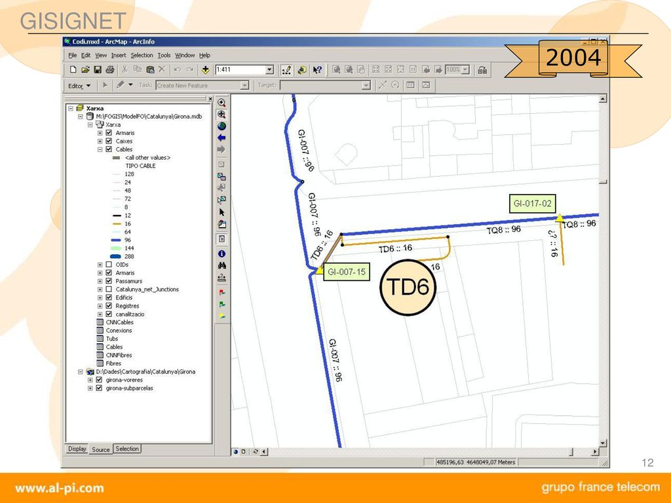Select the CNNCables table entry
Screen dimensions: 671x503
(x=119, y=322)
